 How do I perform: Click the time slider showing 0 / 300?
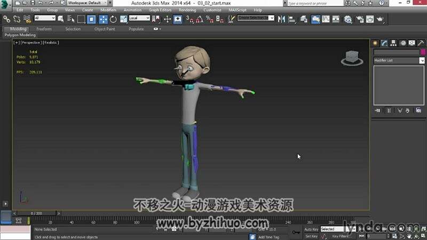tap(36, 213)
